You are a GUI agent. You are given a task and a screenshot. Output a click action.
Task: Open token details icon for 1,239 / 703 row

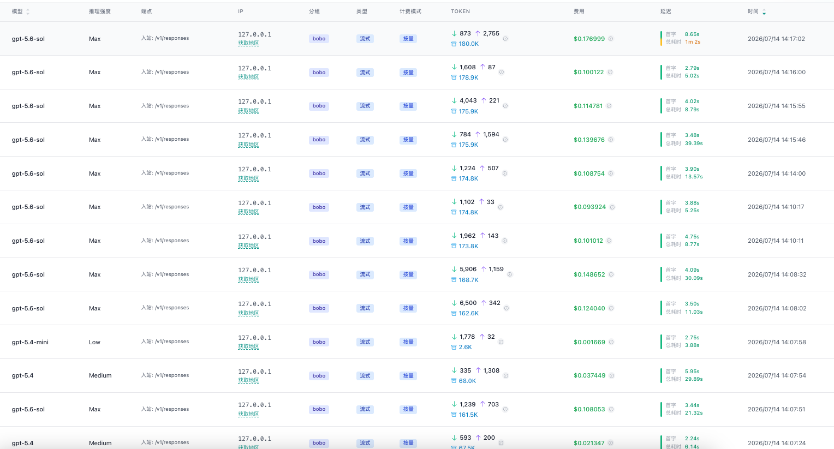coord(505,409)
